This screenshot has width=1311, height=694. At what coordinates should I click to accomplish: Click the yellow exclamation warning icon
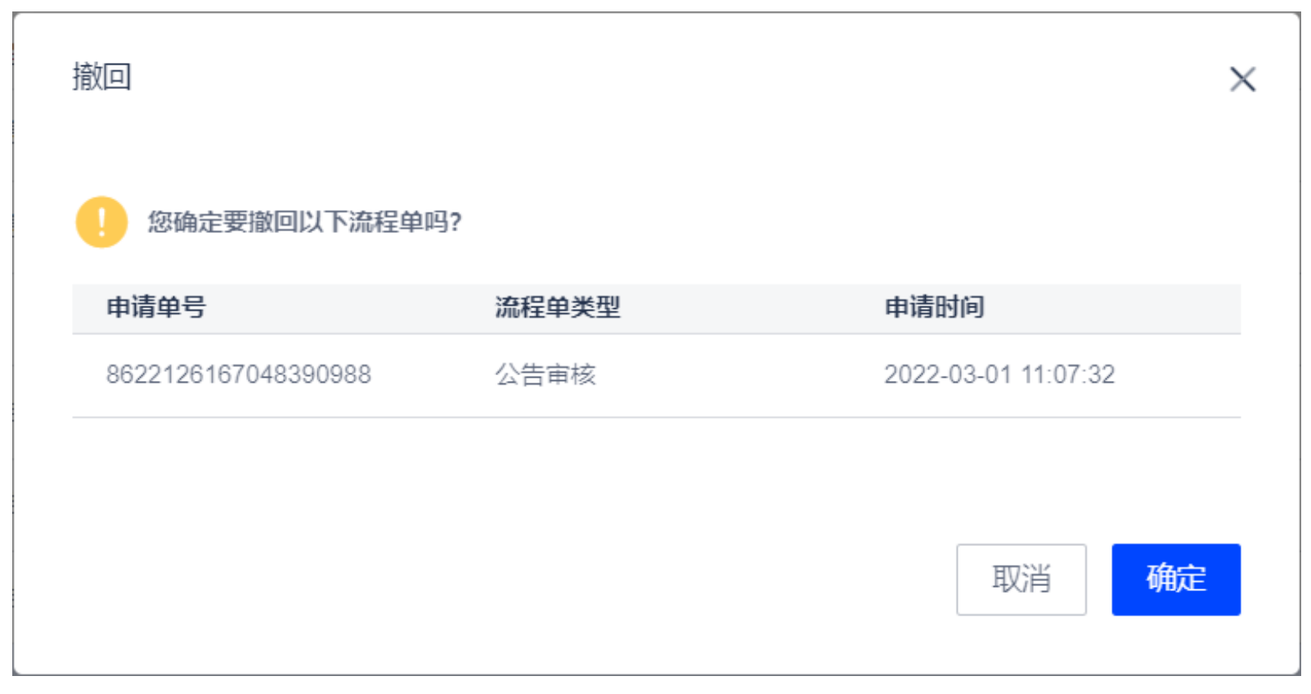click(101, 222)
